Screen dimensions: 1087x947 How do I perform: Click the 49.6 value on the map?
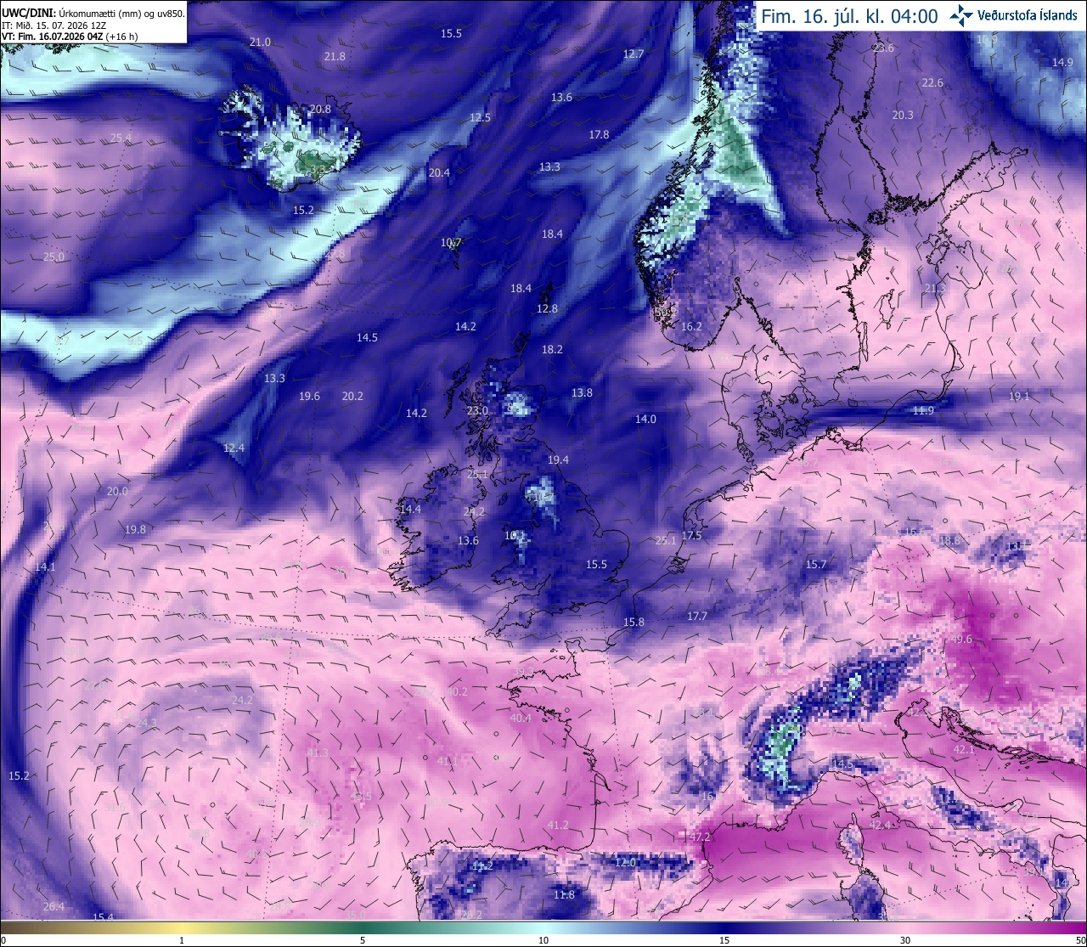(x=961, y=640)
